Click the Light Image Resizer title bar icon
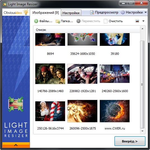Screen dimensions: 150x150 [4, 4]
